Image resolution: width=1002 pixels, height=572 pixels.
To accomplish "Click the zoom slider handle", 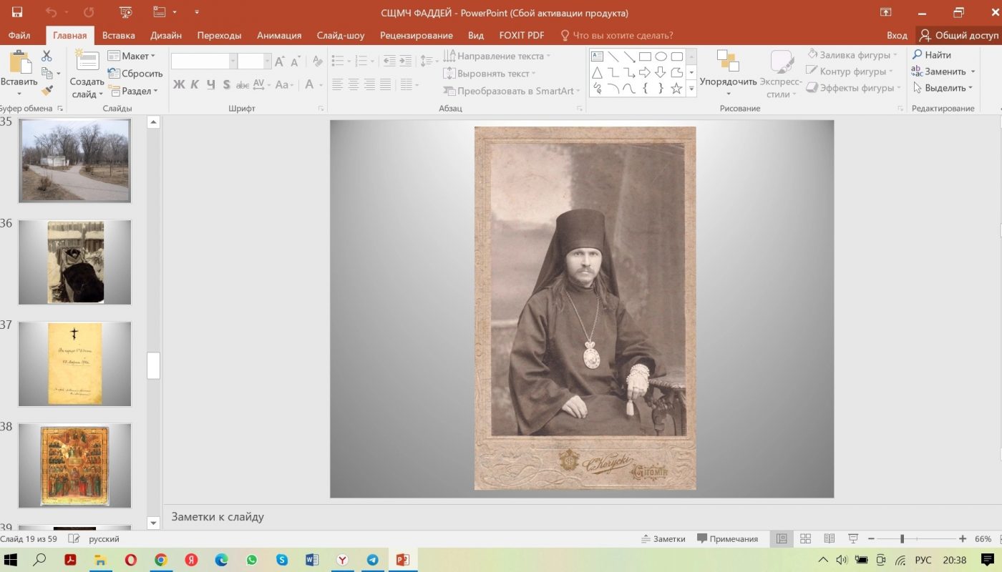I will [x=902, y=538].
